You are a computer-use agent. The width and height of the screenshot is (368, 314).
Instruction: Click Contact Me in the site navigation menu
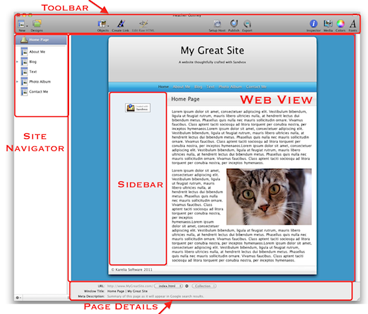pos(257,87)
